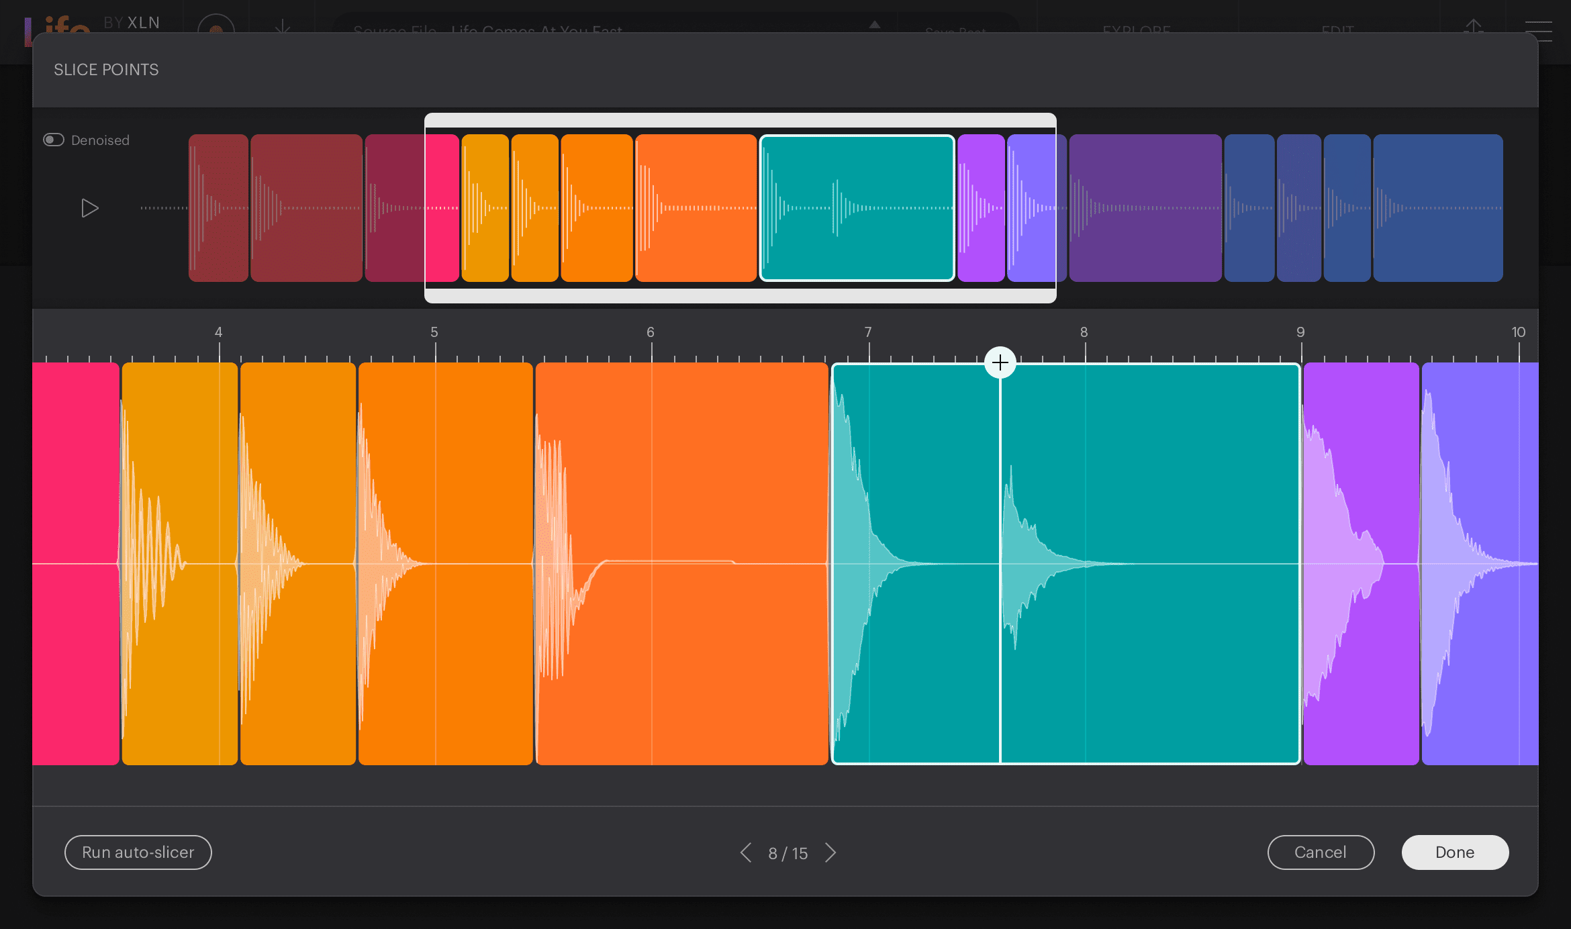Play the slice preview

tap(89, 207)
